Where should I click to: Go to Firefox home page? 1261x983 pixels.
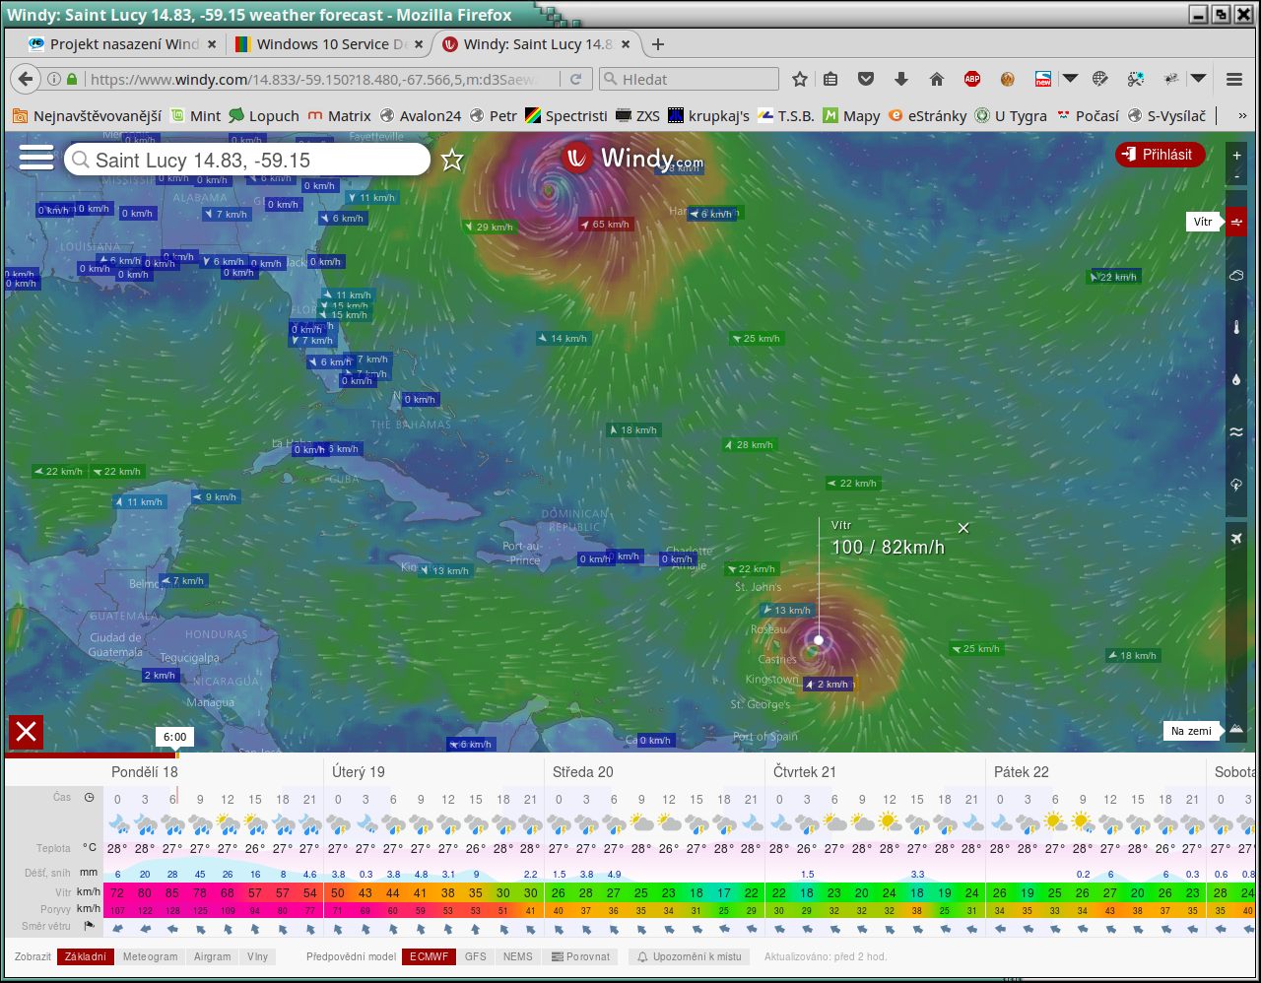click(x=936, y=79)
